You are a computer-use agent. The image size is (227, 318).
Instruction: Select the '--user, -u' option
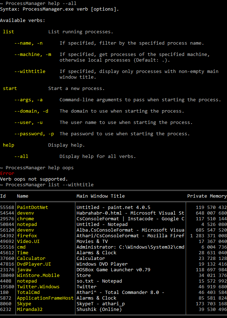click(28, 123)
